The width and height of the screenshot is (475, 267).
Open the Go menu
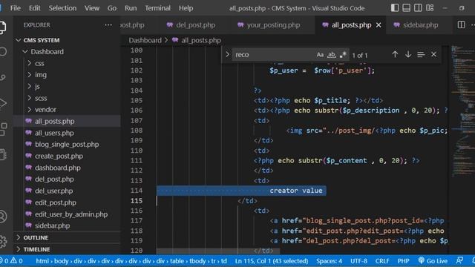112,8
